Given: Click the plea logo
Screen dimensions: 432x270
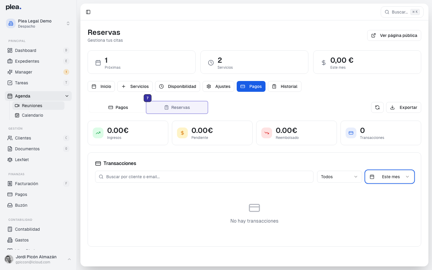Looking at the screenshot, I should click(13, 7).
